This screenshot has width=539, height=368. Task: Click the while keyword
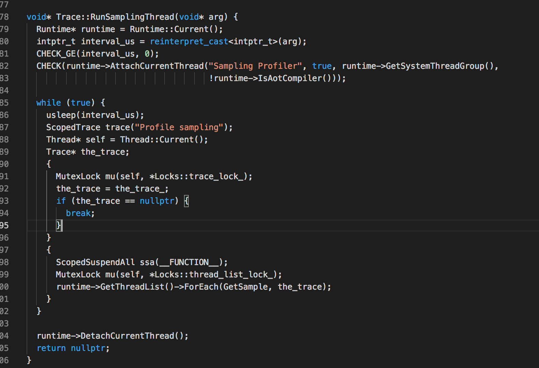[x=48, y=103]
